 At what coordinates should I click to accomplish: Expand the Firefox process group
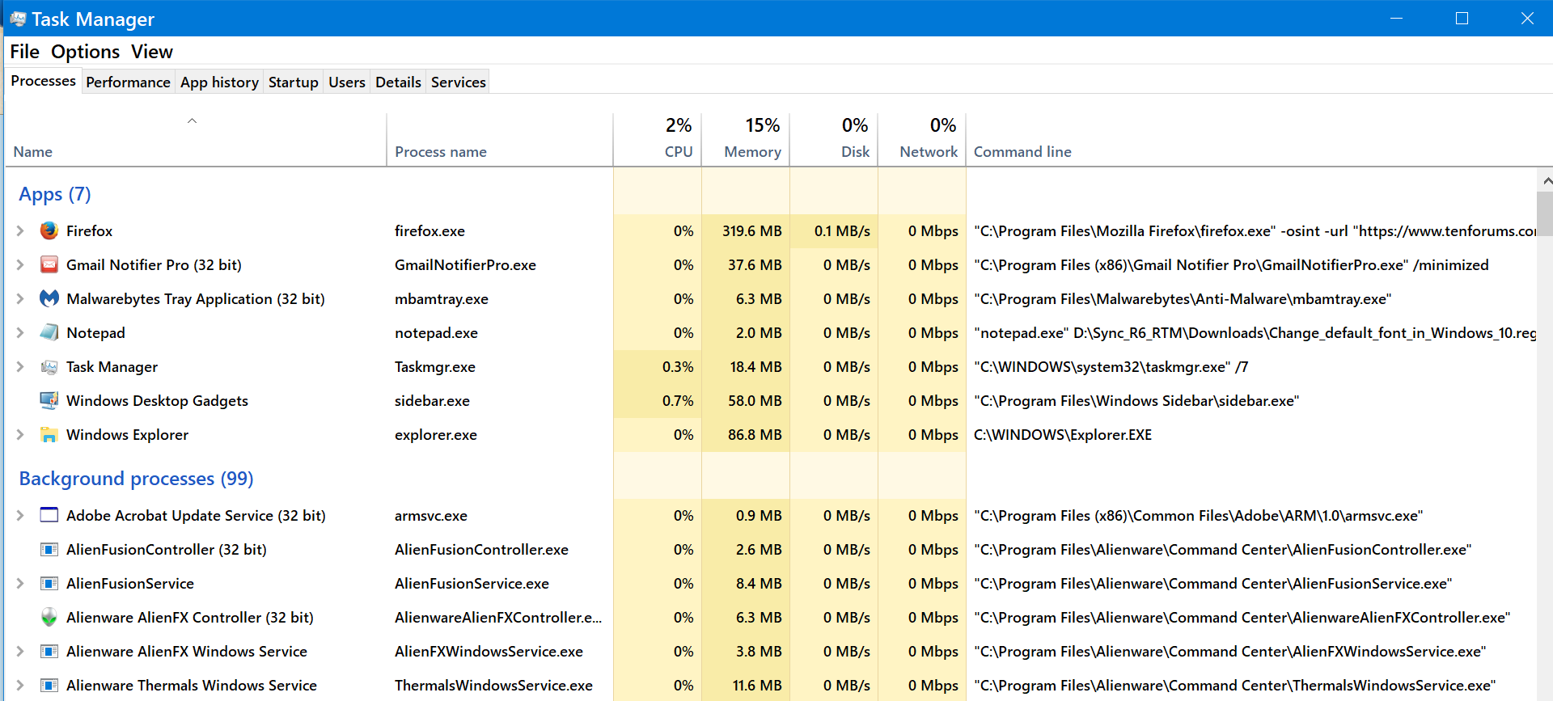[20, 230]
